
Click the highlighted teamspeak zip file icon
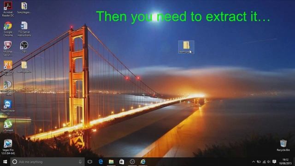pos(186,47)
